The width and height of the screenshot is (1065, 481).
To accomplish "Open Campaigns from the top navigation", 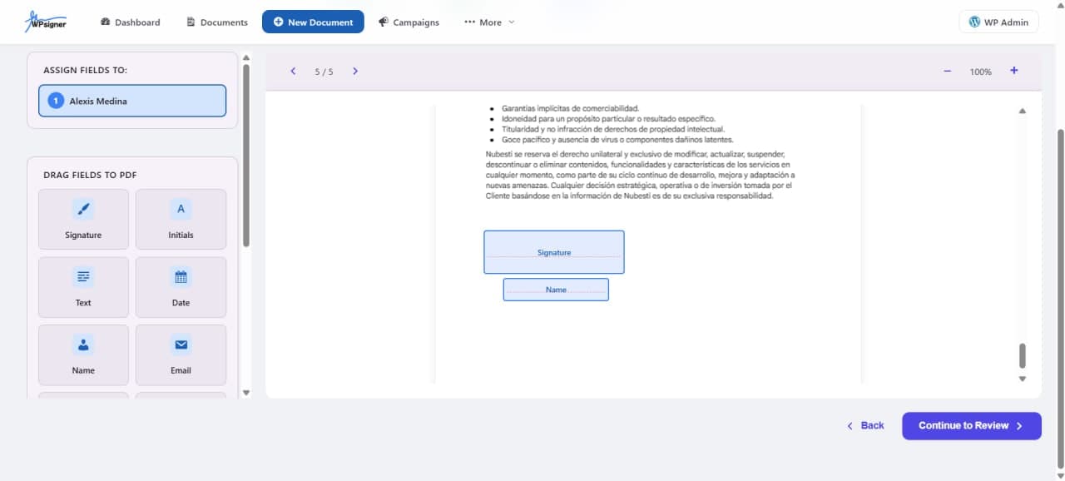I will click(x=409, y=22).
